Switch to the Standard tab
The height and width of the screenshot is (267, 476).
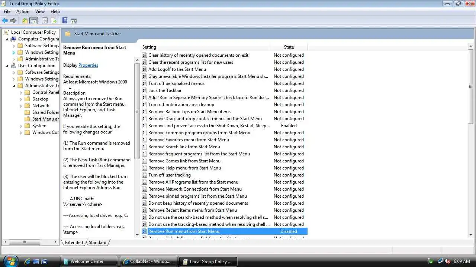coord(97,243)
